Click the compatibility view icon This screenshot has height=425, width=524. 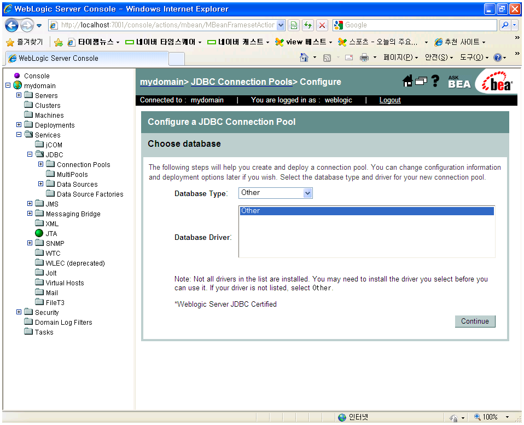point(294,25)
